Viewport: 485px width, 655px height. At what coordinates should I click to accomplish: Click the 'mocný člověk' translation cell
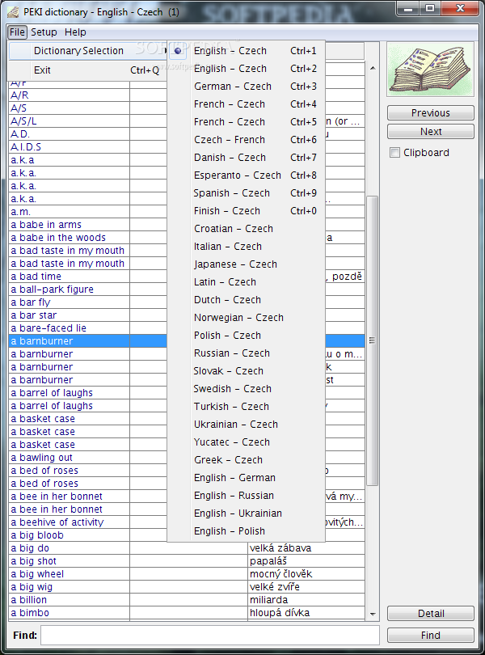[x=306, y=574]
